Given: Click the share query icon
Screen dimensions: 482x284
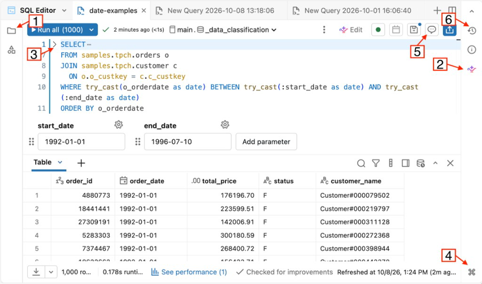Looking at the screenshot, I should click(449, 30).
